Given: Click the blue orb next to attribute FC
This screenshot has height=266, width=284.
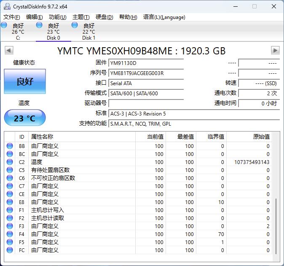Looking at the screenshot, I should pyautogui.click(x=10, y=250).
